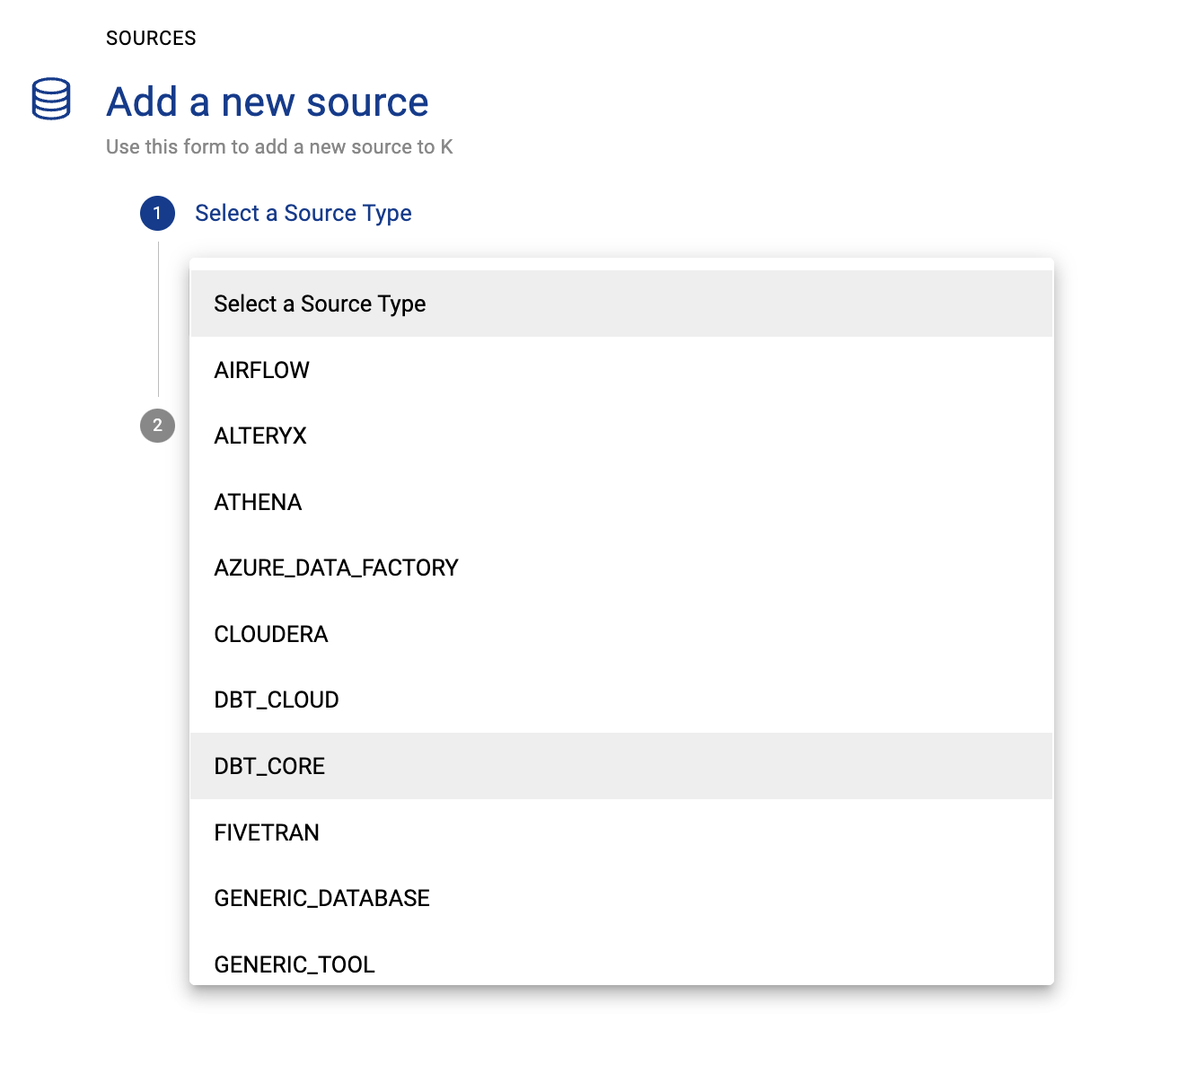Select the 'Select a Source Type' placeholder option
Screen dimensions: 1196x1074
pos(320,304)
